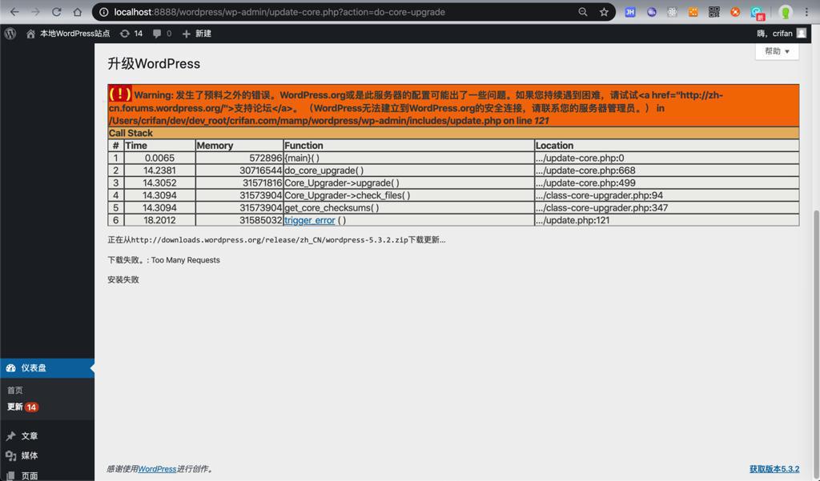Open the orange dotted-square extension
Screen dimensions: 820x481
pos(693,12)
